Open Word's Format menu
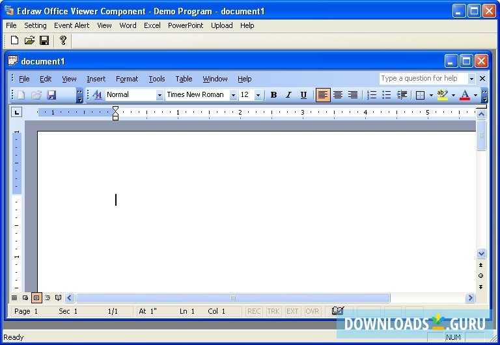This screenshot has height=345, width=500. click(x=127, y=79)
